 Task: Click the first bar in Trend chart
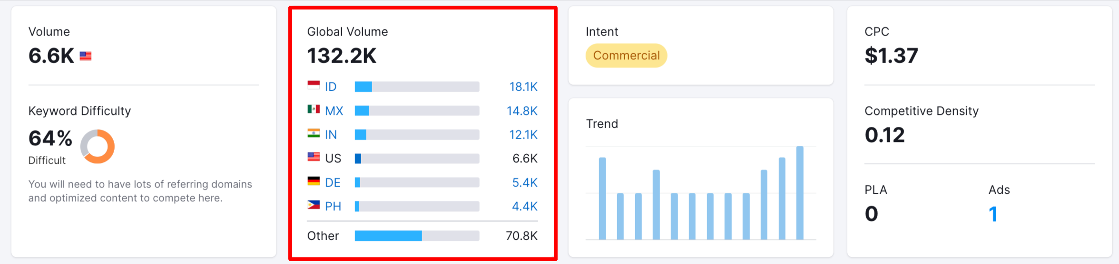click(602, 198)
